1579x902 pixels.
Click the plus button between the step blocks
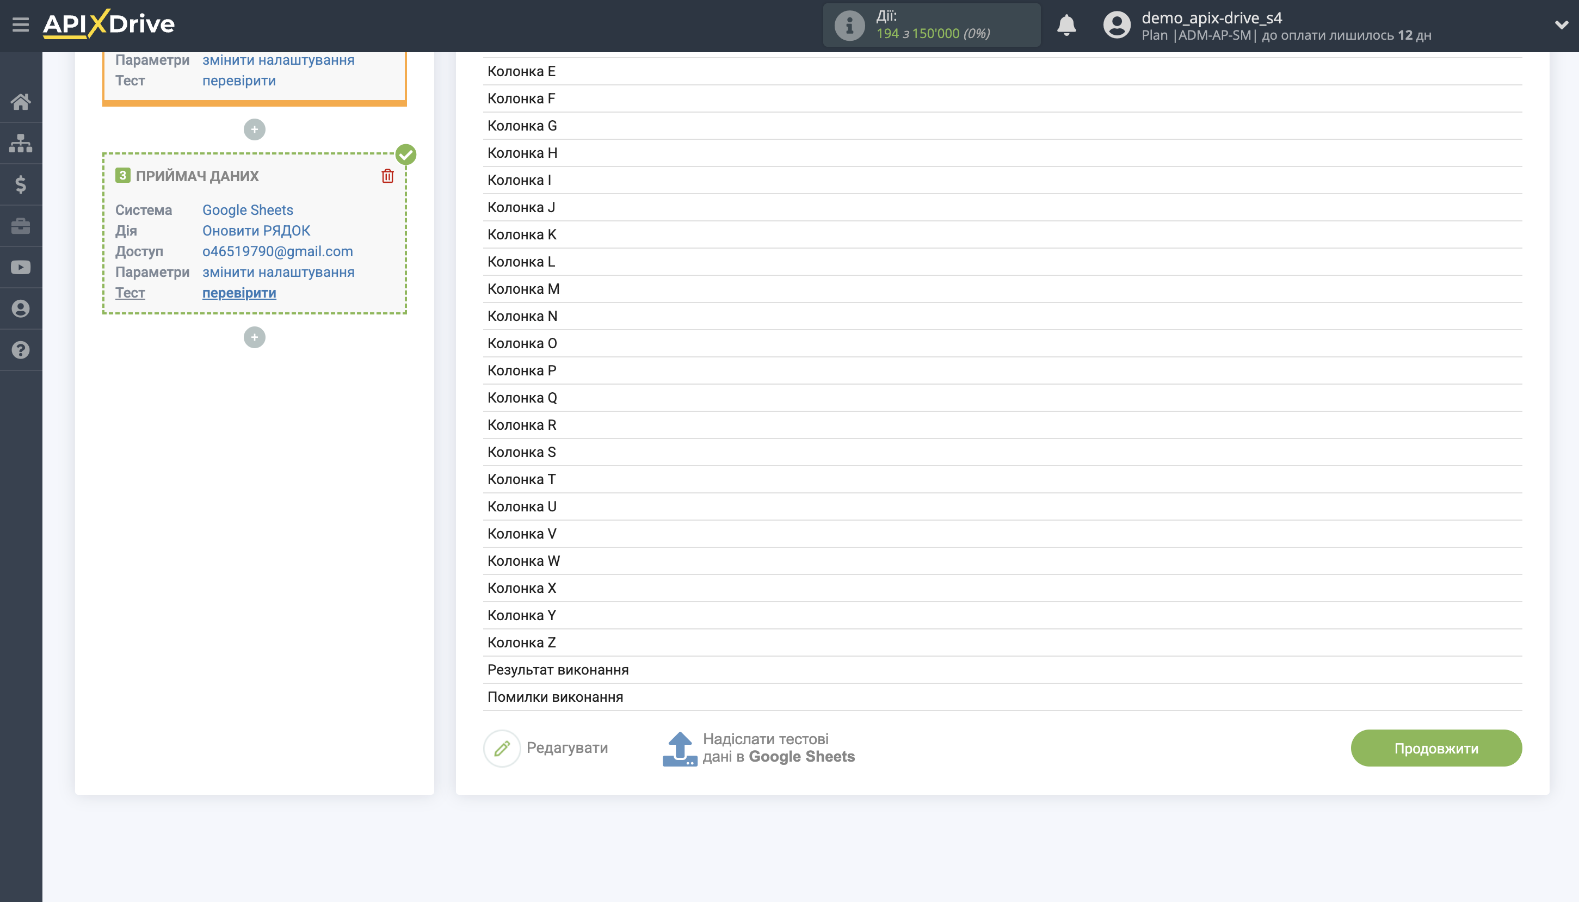click(x=254, y=129)
